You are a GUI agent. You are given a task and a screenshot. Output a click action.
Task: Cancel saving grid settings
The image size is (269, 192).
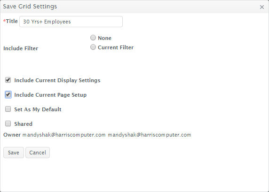pos(38,153)
